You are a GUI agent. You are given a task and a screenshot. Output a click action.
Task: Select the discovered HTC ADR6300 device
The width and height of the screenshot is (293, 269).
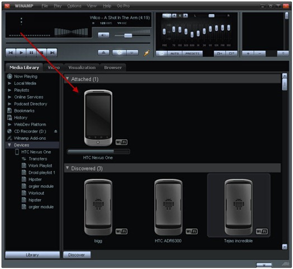(168, 207)
